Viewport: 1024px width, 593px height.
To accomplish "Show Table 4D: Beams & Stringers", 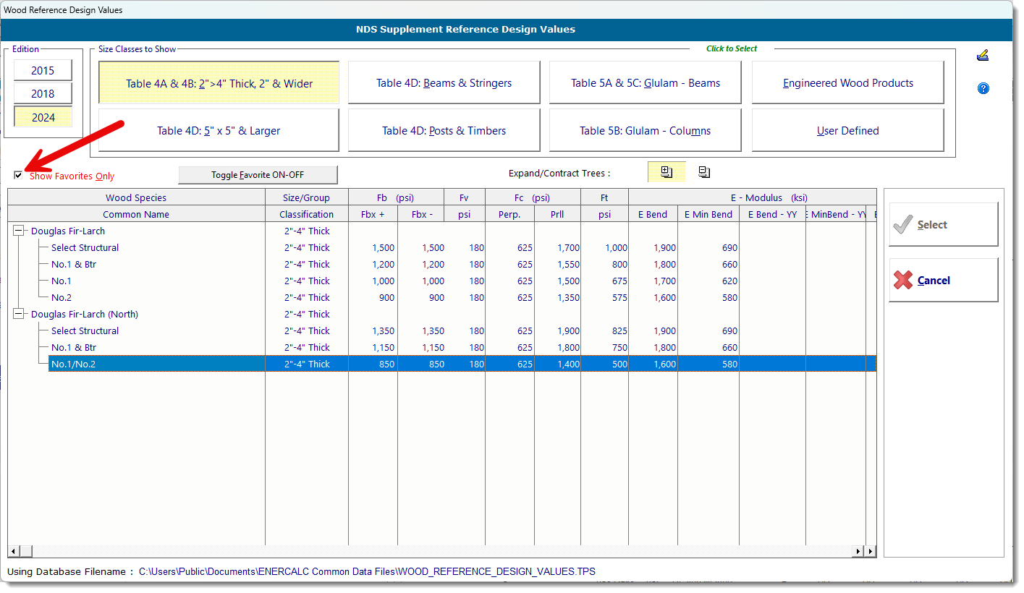I will coord(444,83).
